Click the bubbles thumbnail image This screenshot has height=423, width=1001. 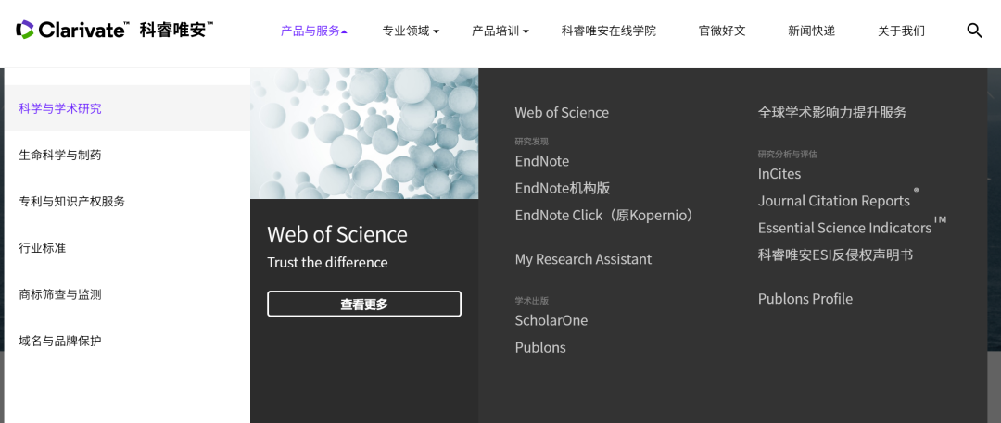pos(364,133)
